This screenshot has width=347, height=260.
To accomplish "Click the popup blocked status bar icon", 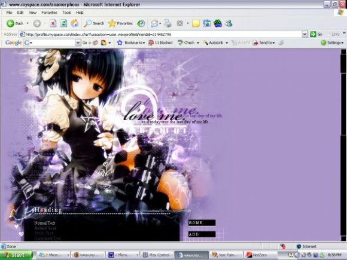I will tap(282, 246).
